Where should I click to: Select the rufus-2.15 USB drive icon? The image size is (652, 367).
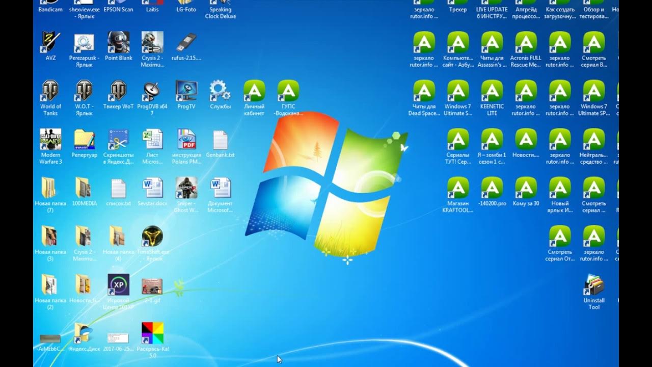pos(186,42)
